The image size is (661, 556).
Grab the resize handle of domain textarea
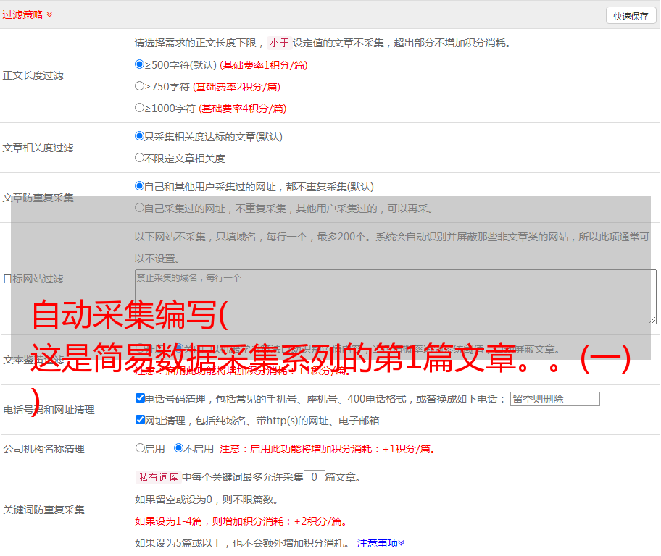652,319
